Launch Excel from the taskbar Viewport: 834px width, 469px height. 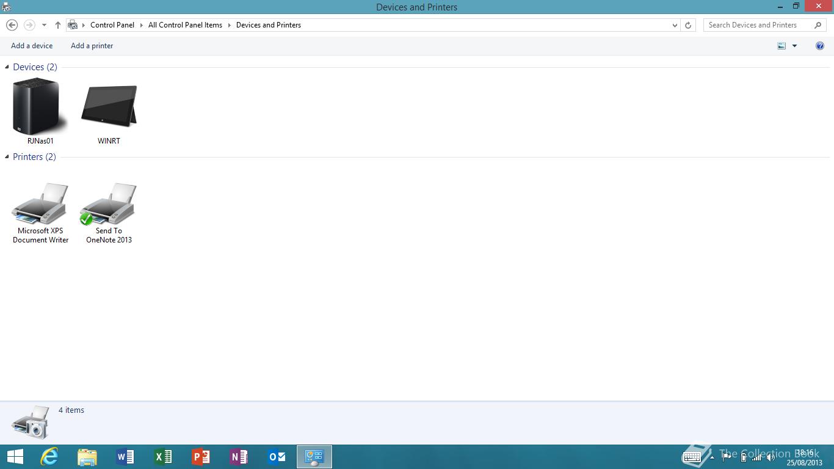(163, 457)
